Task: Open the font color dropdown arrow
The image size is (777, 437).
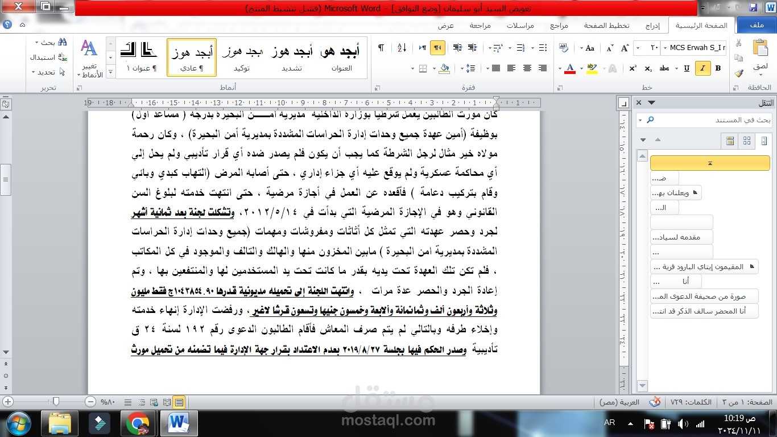Action: (559, 68)
